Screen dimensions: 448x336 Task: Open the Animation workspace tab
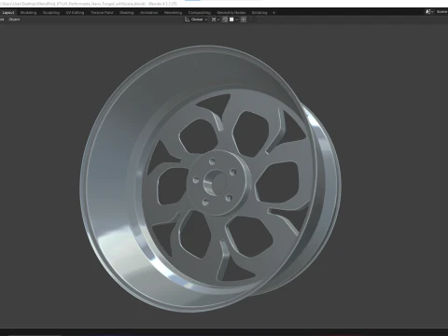click(x=148, y=13)
